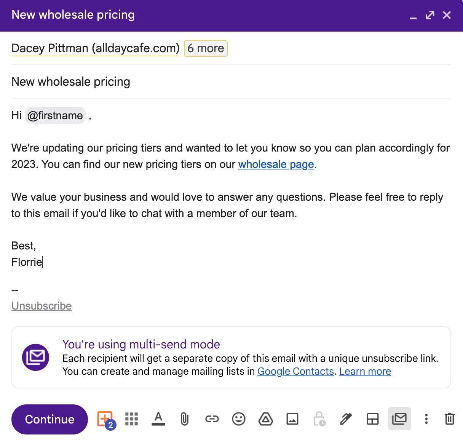
Task: Expand the 6 more recipients list
Action: pos(205,48)
